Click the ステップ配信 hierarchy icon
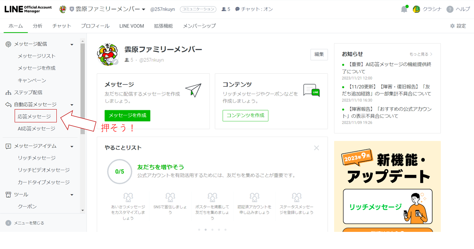 [8, 93]
